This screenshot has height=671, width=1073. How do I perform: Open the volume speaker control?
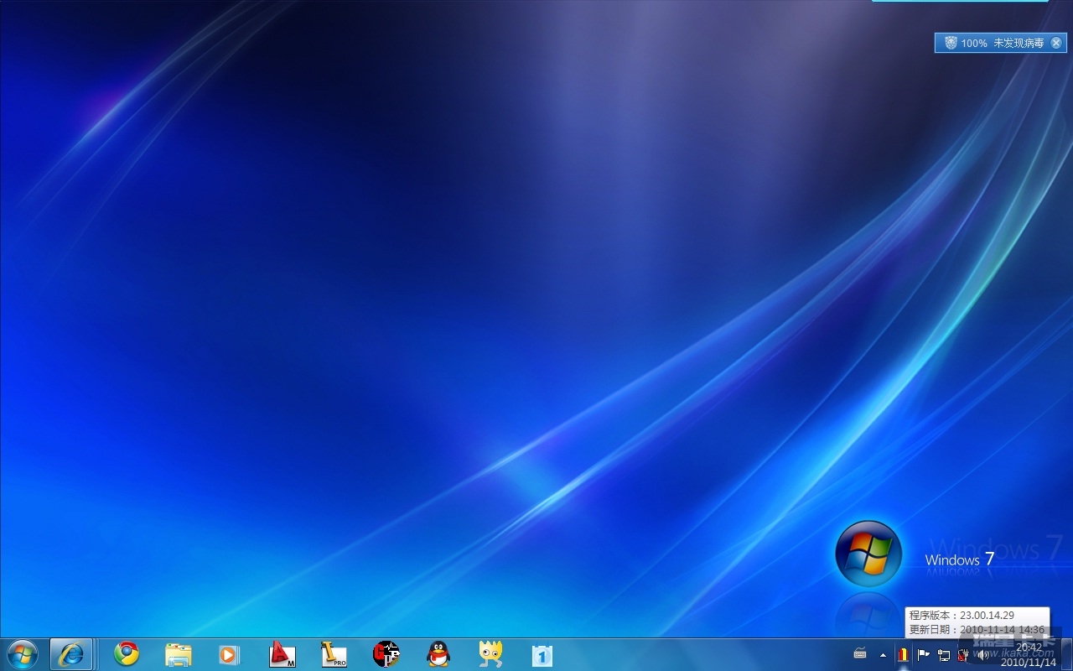982,655
